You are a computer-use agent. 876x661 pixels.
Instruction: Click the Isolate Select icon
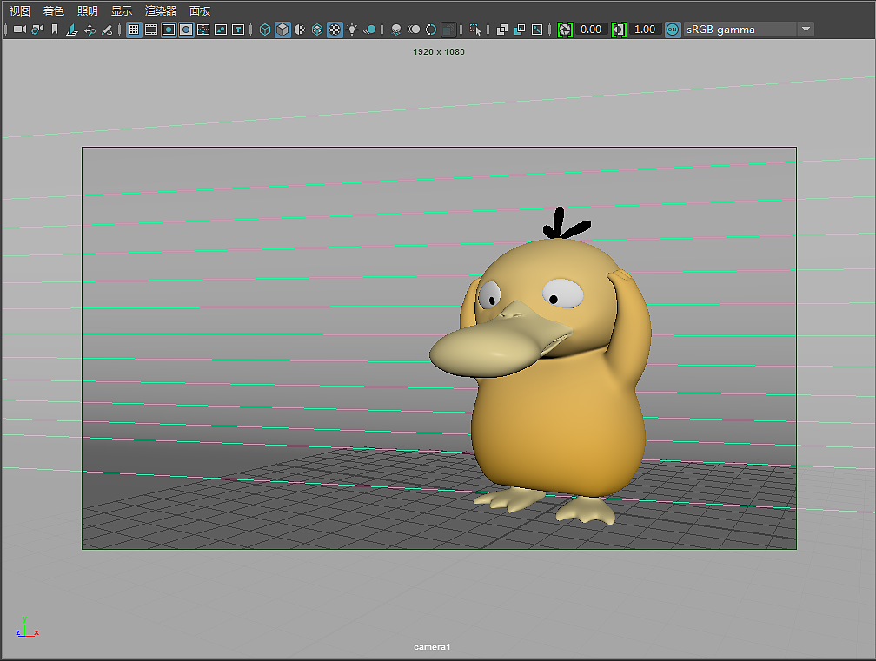(x=475, y=30)
